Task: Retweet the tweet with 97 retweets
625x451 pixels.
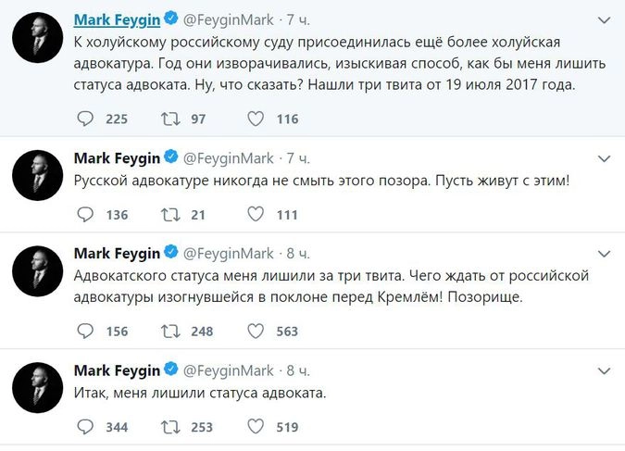Action: tap(170, 119)
